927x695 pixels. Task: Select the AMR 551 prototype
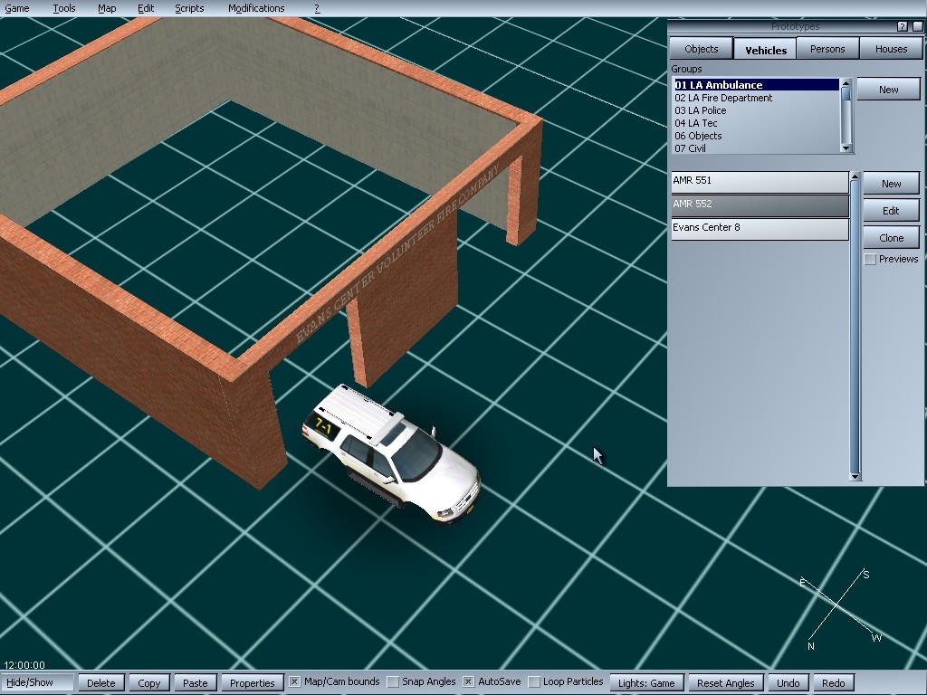coord(760,182)
